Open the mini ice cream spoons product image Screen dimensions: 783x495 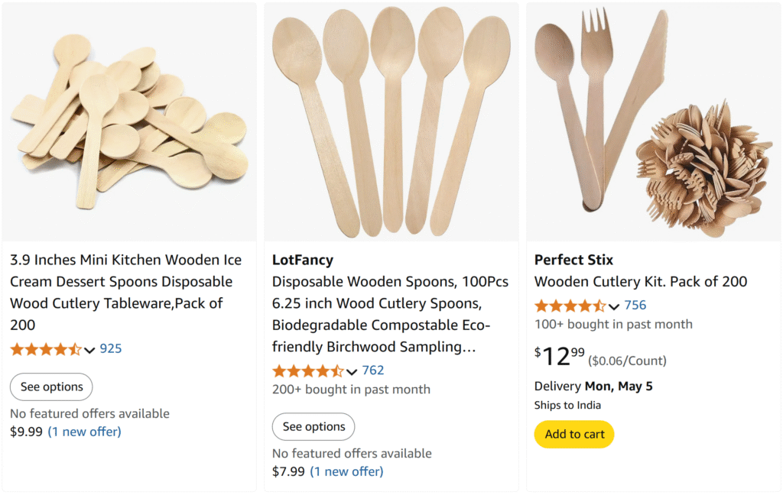129,122
